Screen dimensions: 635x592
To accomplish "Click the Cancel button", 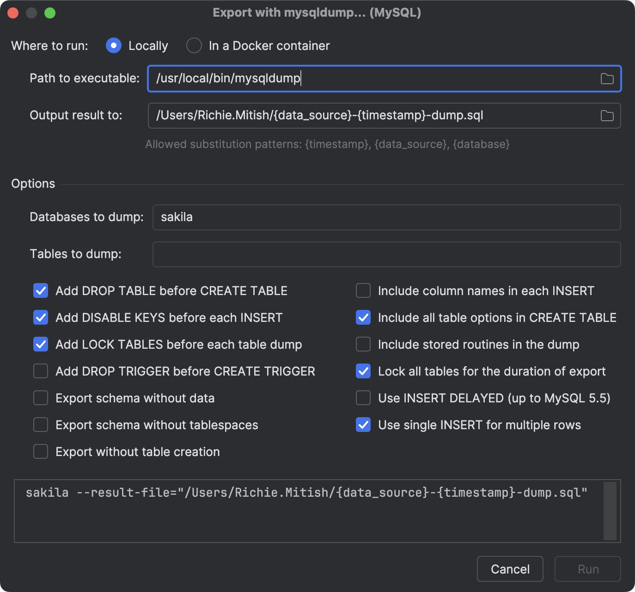I will click(510, 569).
